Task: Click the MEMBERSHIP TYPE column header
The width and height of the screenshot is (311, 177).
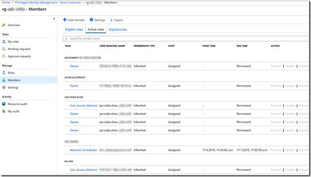Action: point(144,46)
